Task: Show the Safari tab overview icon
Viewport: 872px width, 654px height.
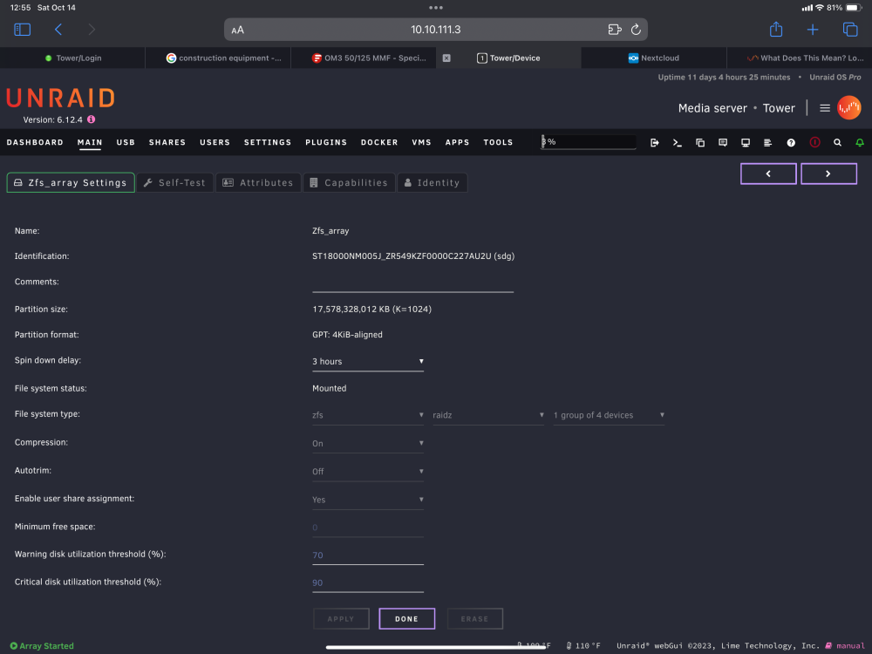Action: click(x=850, y=30)
